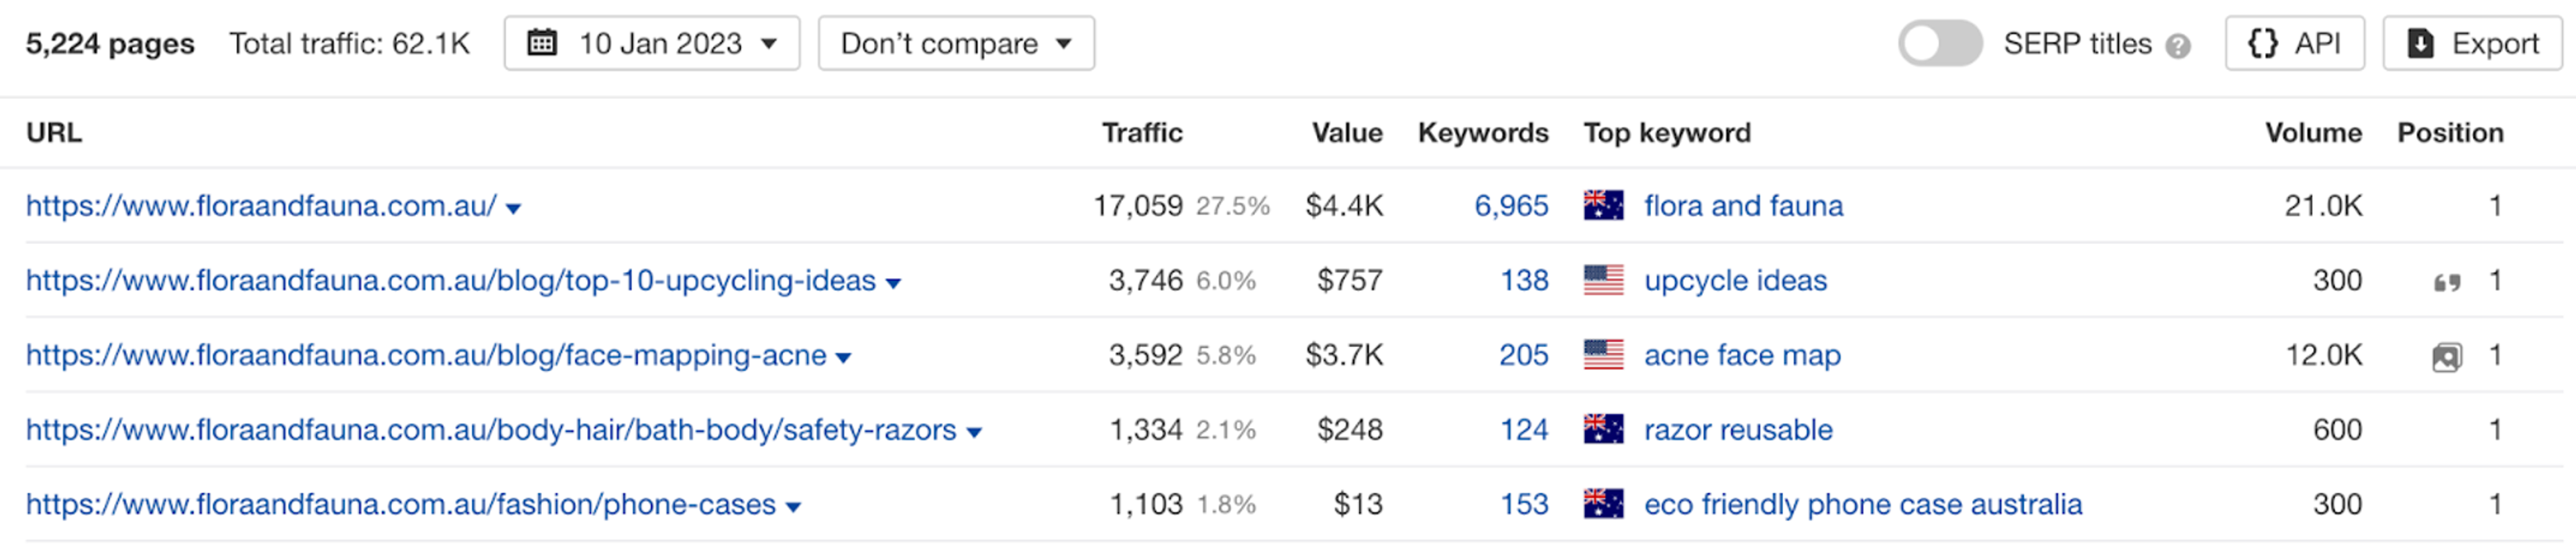Open the "Don't compare" dropdown
The image size is (2576, 544).
(x=956, y=43)
